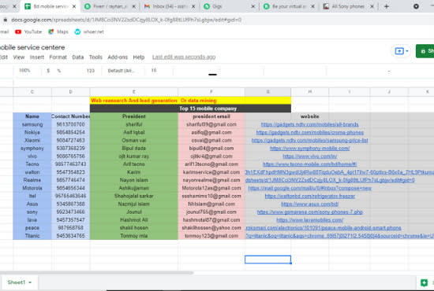Open the vivo.com website link

pyautogui.click(x=310, y=157)
